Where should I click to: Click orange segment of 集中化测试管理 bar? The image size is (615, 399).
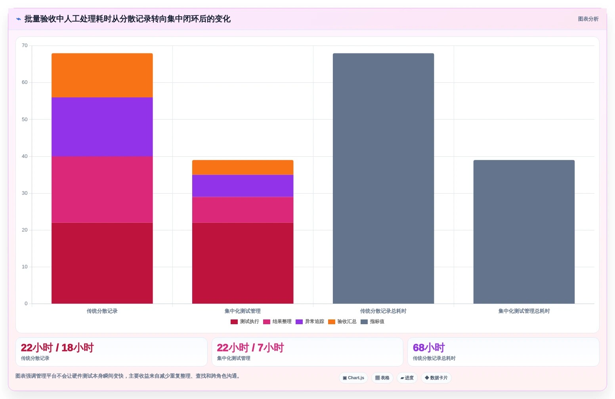click(243, 167)
